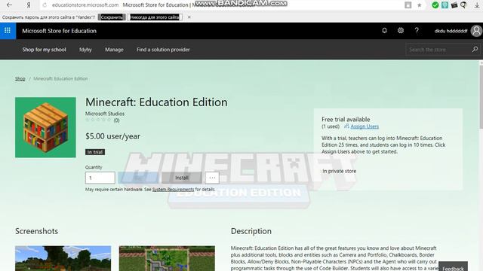
Task: Open the fdyhy menu item
Action: 85,50
